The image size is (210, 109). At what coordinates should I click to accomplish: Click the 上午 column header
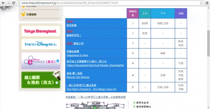coord(145,13)
